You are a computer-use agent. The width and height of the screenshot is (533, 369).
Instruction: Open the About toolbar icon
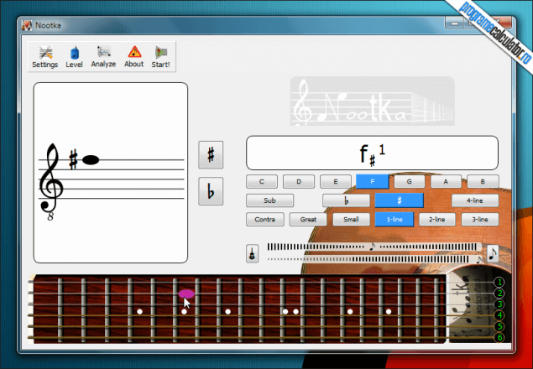tap(134, 57)
